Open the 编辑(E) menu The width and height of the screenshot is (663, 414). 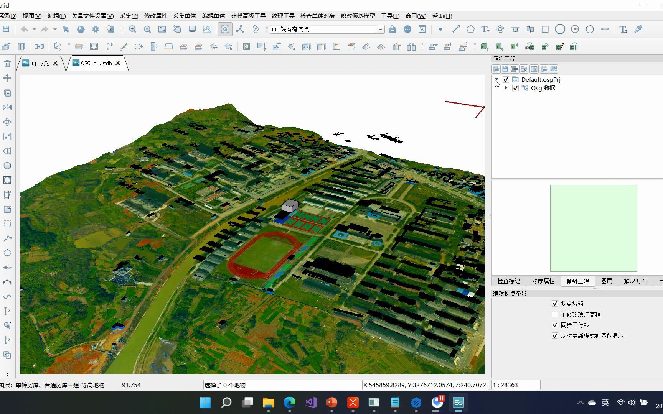point(56,16)
